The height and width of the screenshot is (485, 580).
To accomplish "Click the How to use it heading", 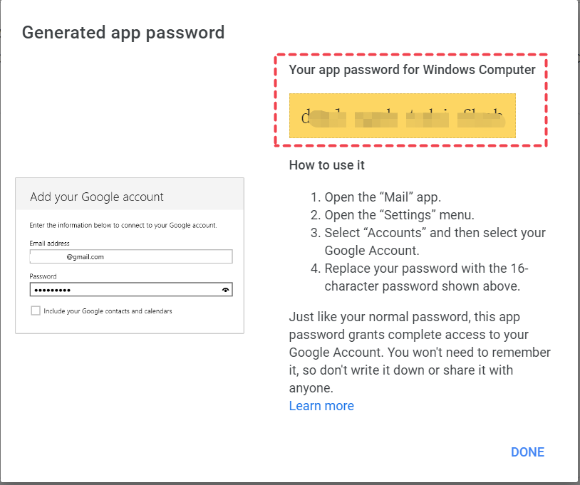I will coord(326,165).
